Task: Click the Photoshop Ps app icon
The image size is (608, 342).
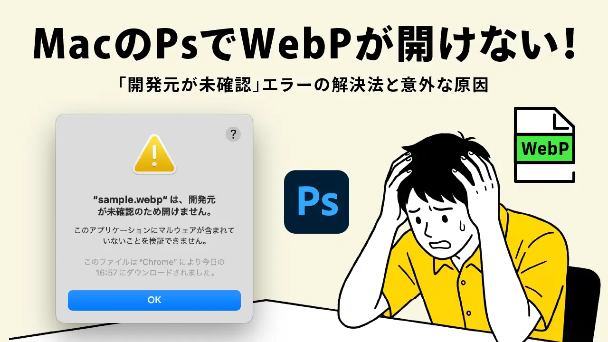Action: click(x=316, y=202)
